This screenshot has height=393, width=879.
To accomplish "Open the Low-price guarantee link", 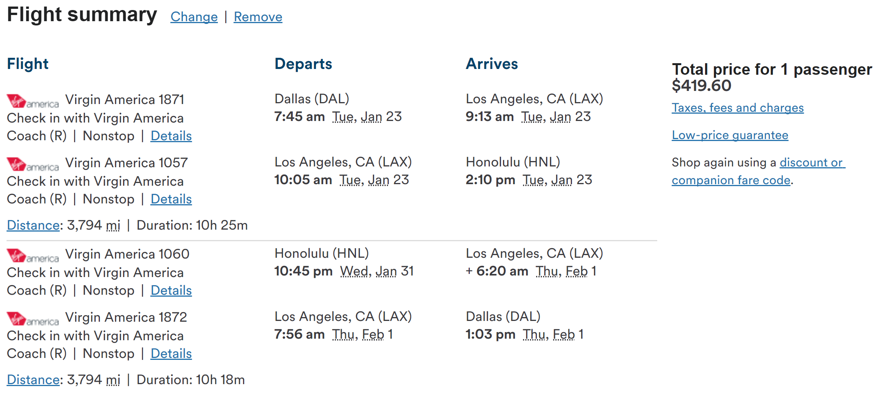I will [730, 135].
